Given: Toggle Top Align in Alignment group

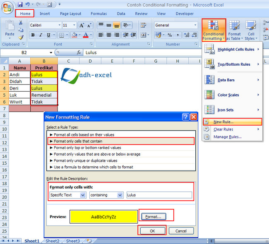Looking at the screenshot, I should click(101, 25).
